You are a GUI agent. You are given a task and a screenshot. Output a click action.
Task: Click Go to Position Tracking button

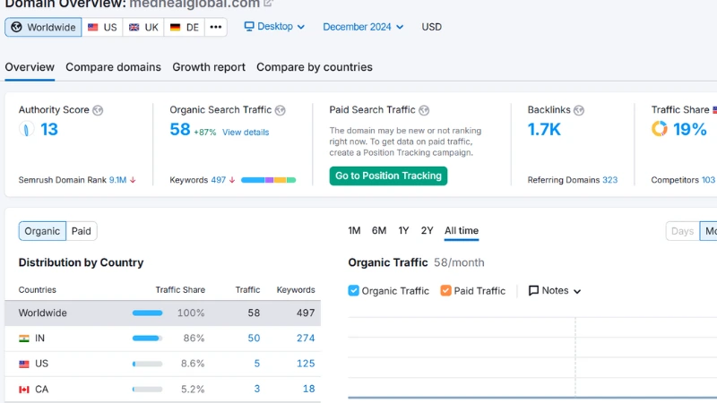pyautogui.click(x=388, y=176)
